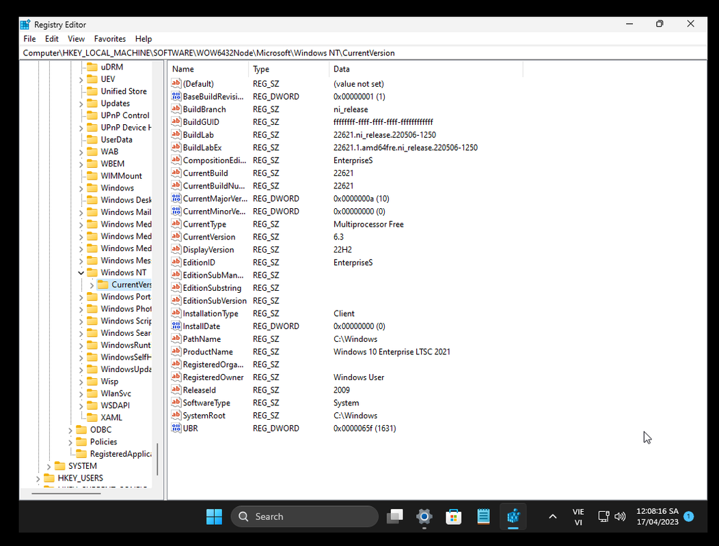Open the File menu

pos(29,39)
